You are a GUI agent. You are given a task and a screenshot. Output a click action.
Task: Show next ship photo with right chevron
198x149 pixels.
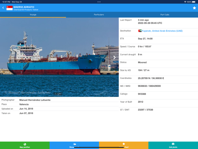[114, 57]
